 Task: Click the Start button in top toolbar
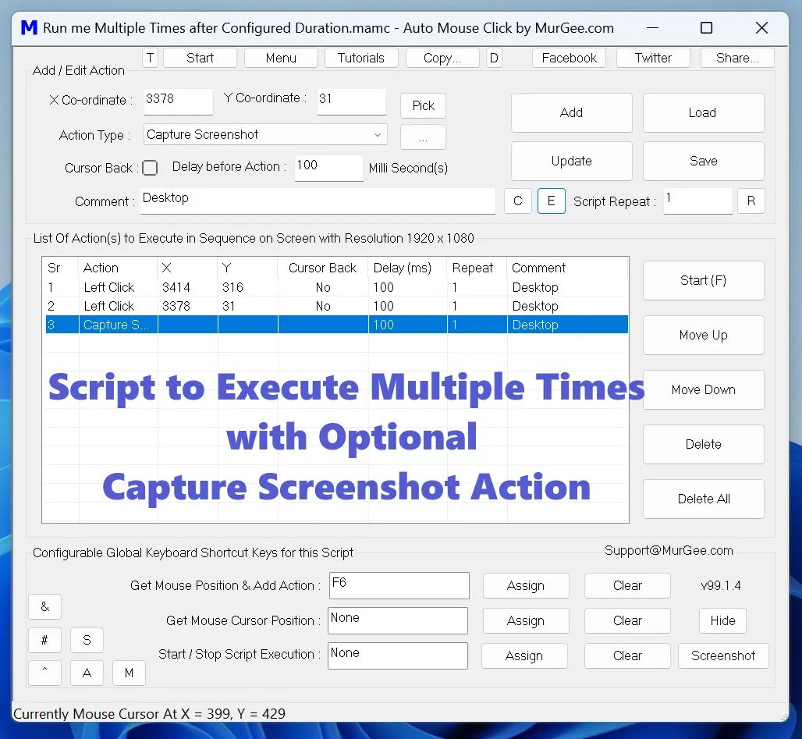pos(200,58)
